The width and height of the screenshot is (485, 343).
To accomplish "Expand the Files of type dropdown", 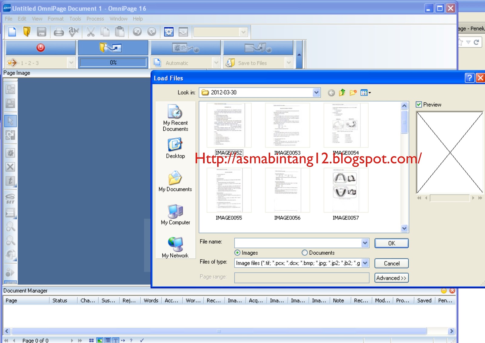I will click(365, 263).
